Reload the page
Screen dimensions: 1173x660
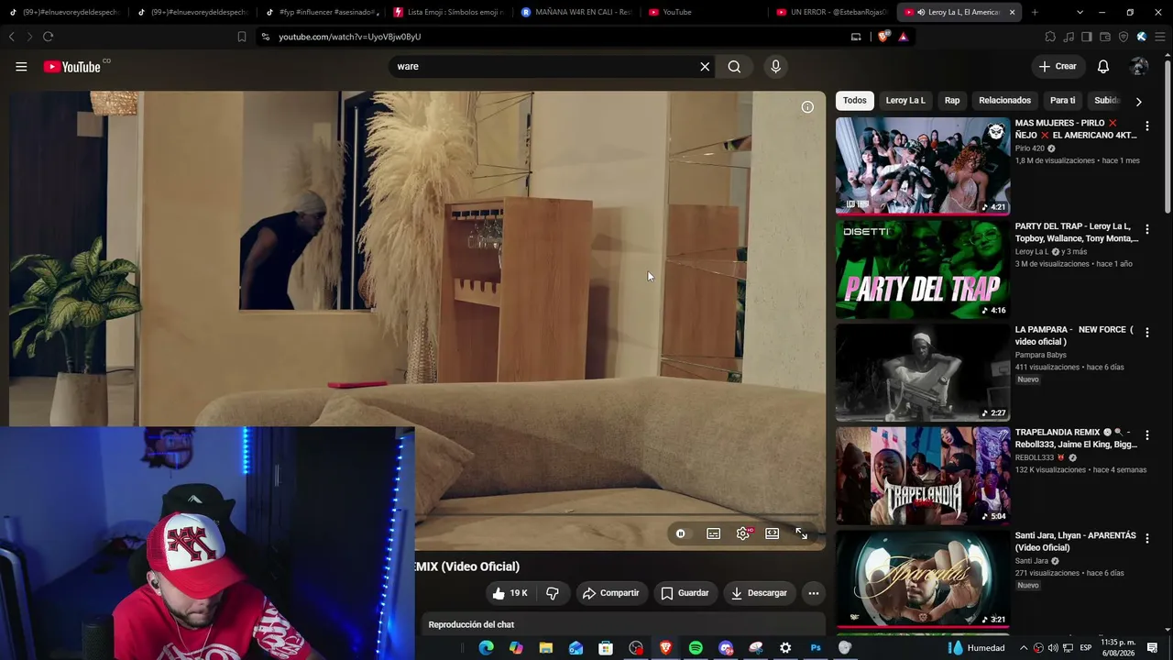(48, 37)
